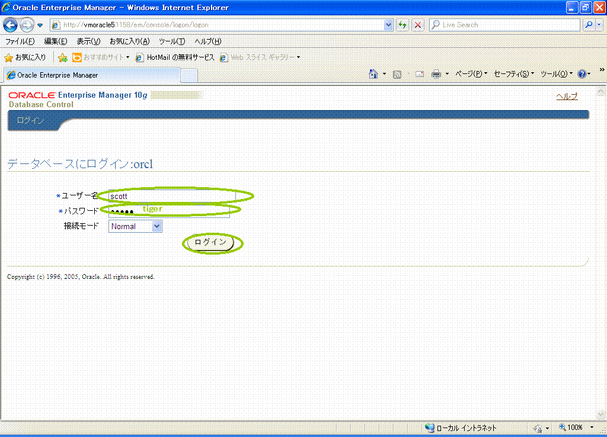Click the Live Search box
The image size is (607, 437).
tap(504, 25)
